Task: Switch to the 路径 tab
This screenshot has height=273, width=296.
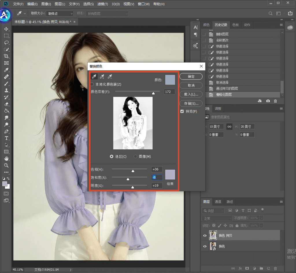Action: click(230, 202)
